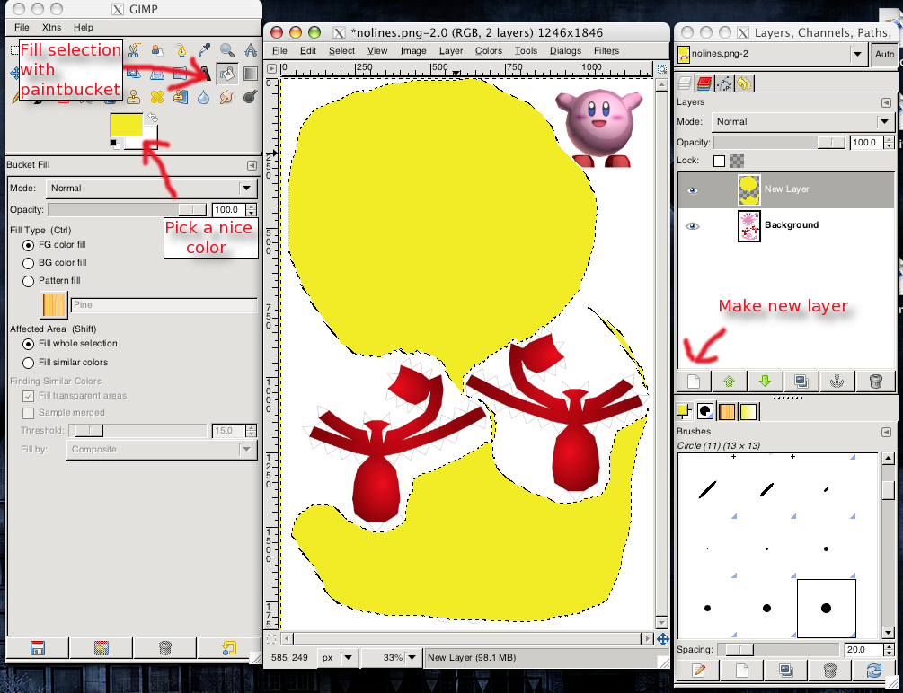Click the Bucket Fill opacity value field

229,210
